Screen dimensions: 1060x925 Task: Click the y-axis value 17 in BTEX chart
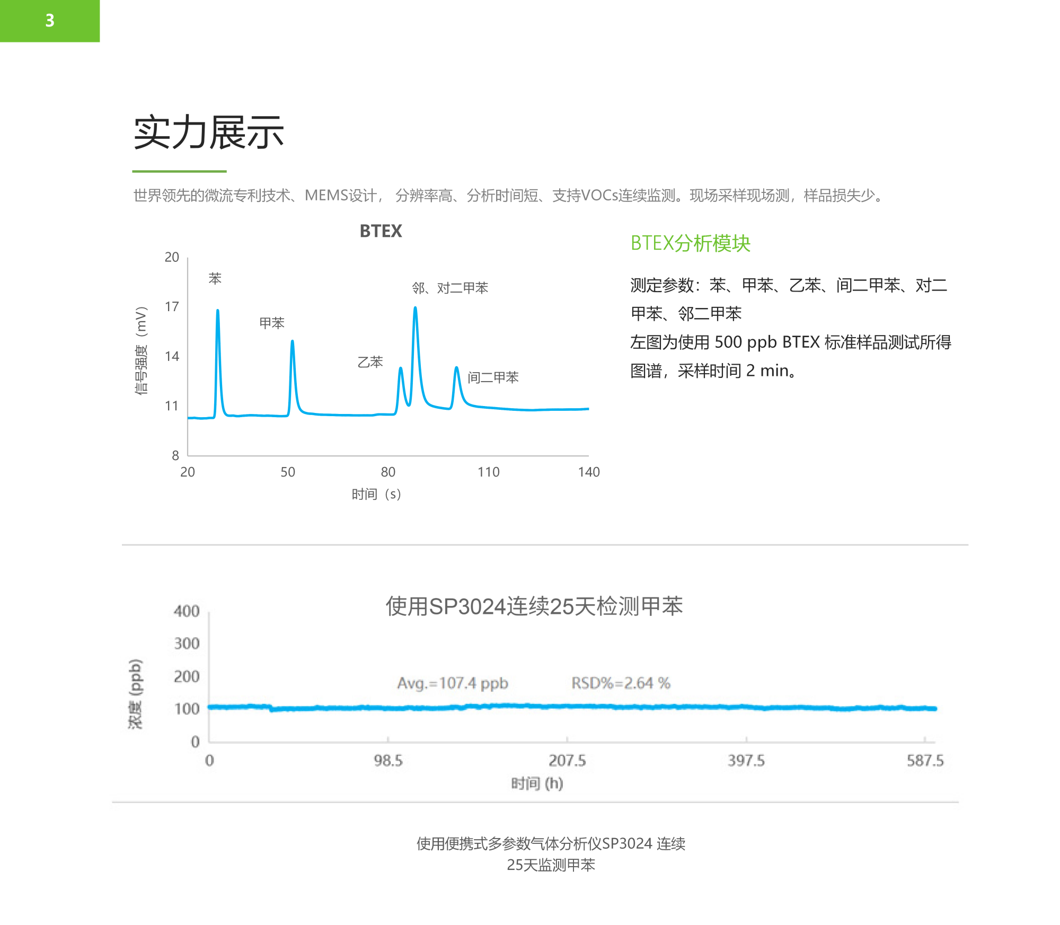(172, 307)
